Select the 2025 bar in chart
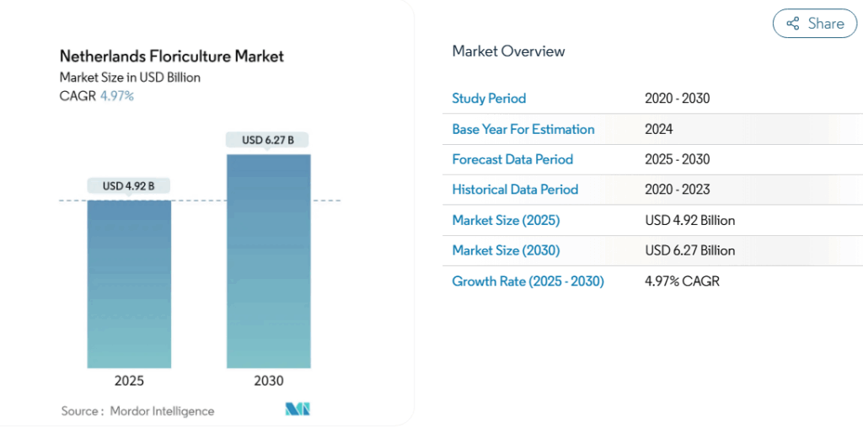This screenshot has height=434, width=863. pos(129,284)
